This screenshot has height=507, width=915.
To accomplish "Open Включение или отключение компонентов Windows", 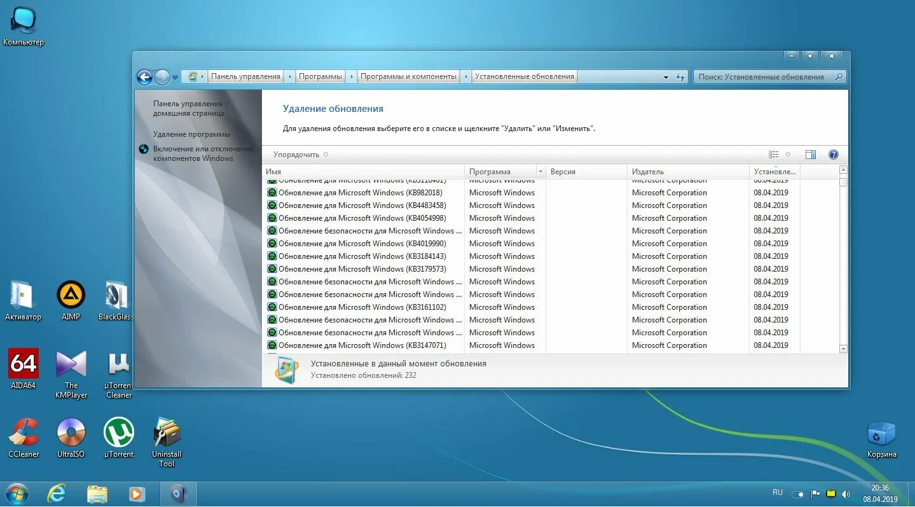I will click(203, 153).
